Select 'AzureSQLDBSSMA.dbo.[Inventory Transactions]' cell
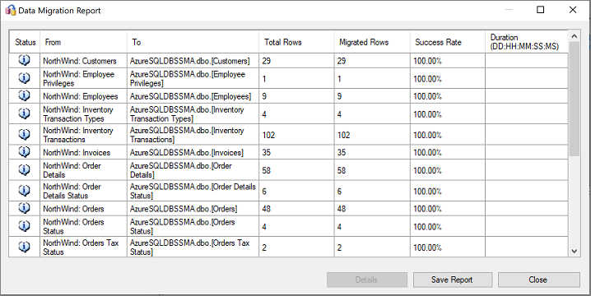This screenshot has width=591, height=296. click(193, 135)
